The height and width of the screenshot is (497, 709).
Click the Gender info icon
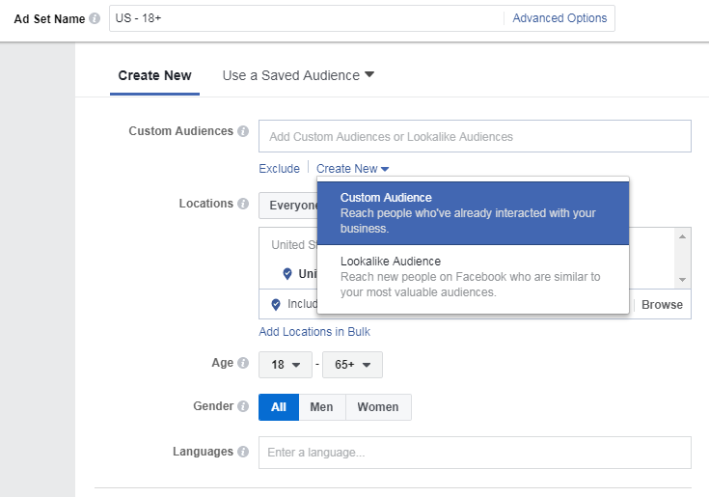pos(243,406)
